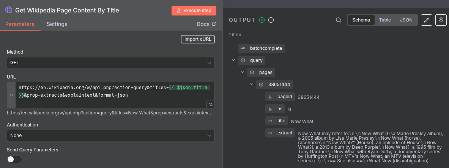Open the Authentication dropdown set to None
This screenshot has height=168, width=449.
[x=111, y=136]
